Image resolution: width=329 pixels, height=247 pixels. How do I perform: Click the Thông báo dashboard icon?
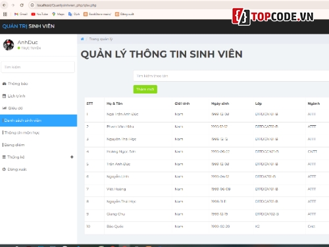coord(4,84)
